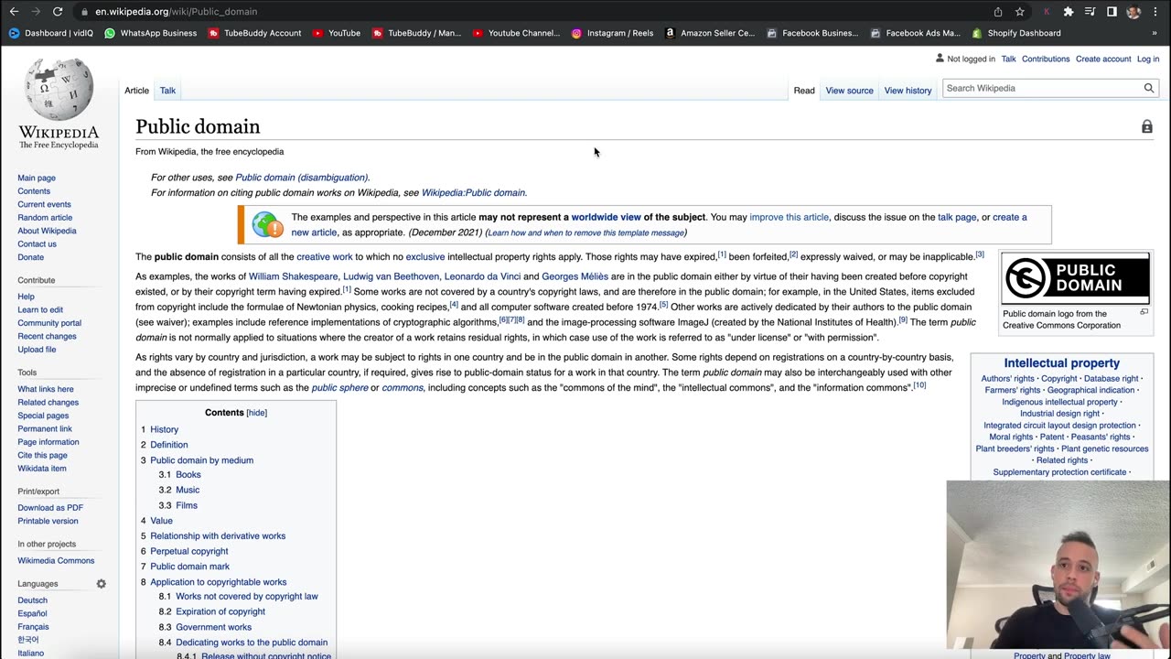Switch to the Article tab
1171x659 pixels.
tap(136, 91)
